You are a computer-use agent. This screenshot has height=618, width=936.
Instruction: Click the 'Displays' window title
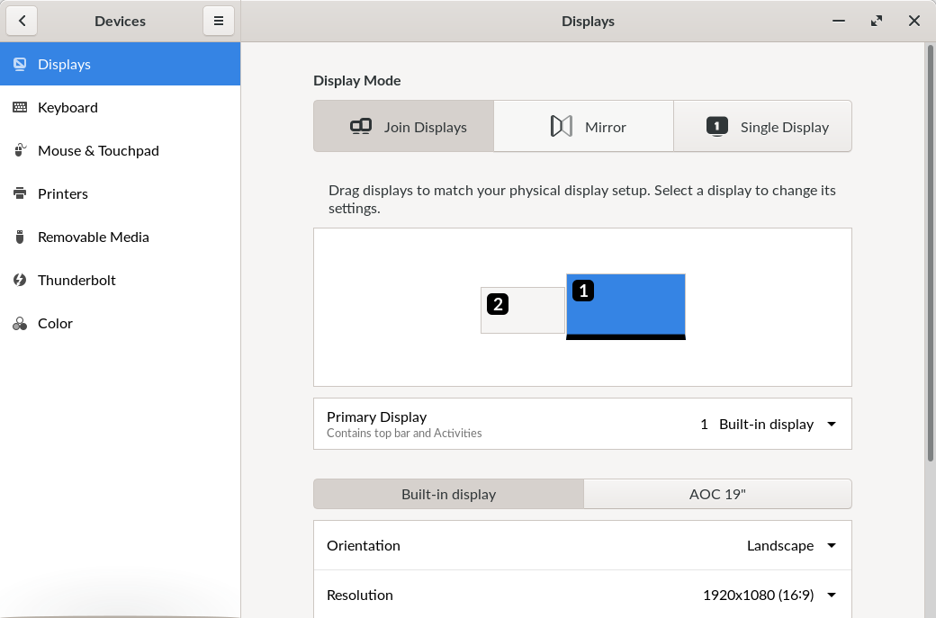(x=588, y=21)
